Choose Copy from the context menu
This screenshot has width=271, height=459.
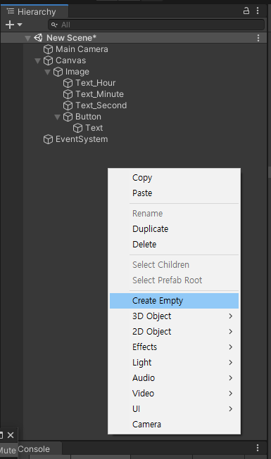click(x=175, y=178)
